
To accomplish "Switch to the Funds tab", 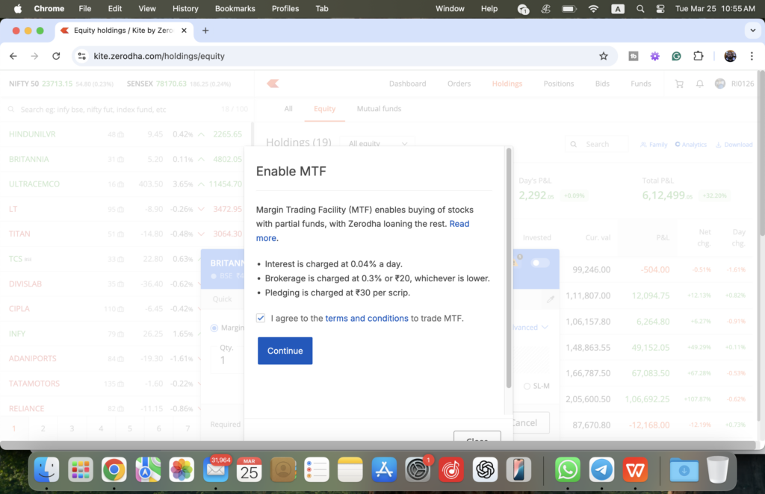I will pos(640,84).
